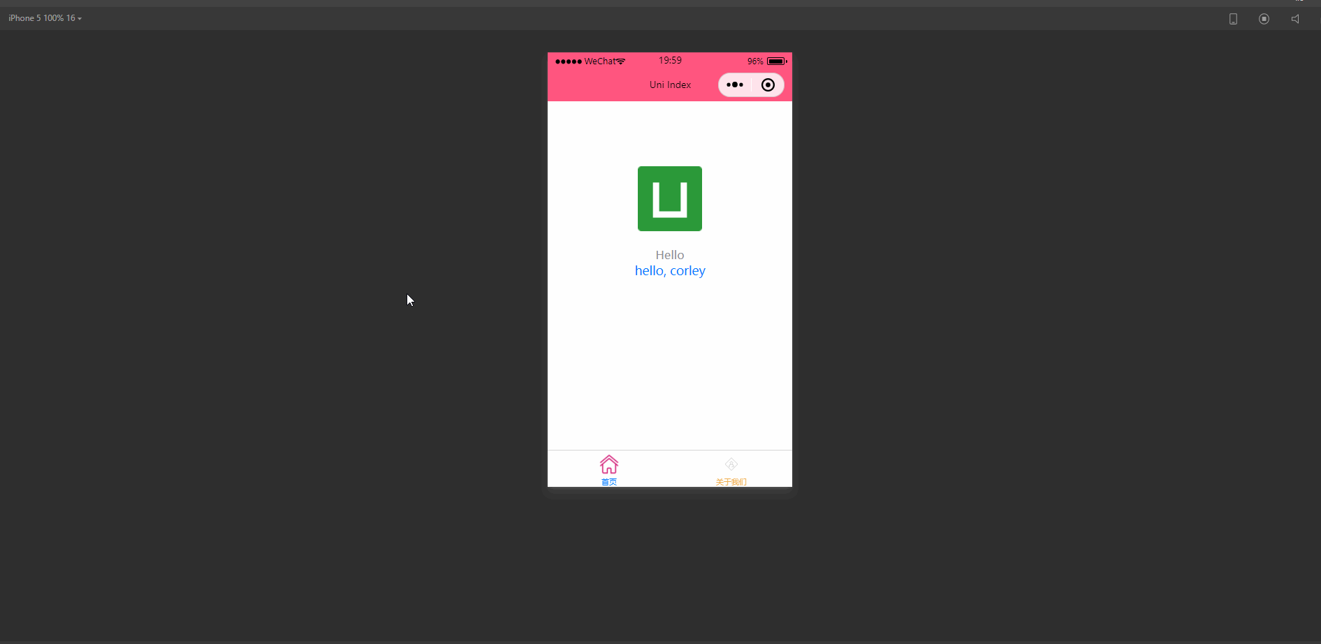This screenshot has height=644, width=1321.
Task: Click the WiFi signal icon in status bar
Action: pyautogui.click(x=622, y=61)
